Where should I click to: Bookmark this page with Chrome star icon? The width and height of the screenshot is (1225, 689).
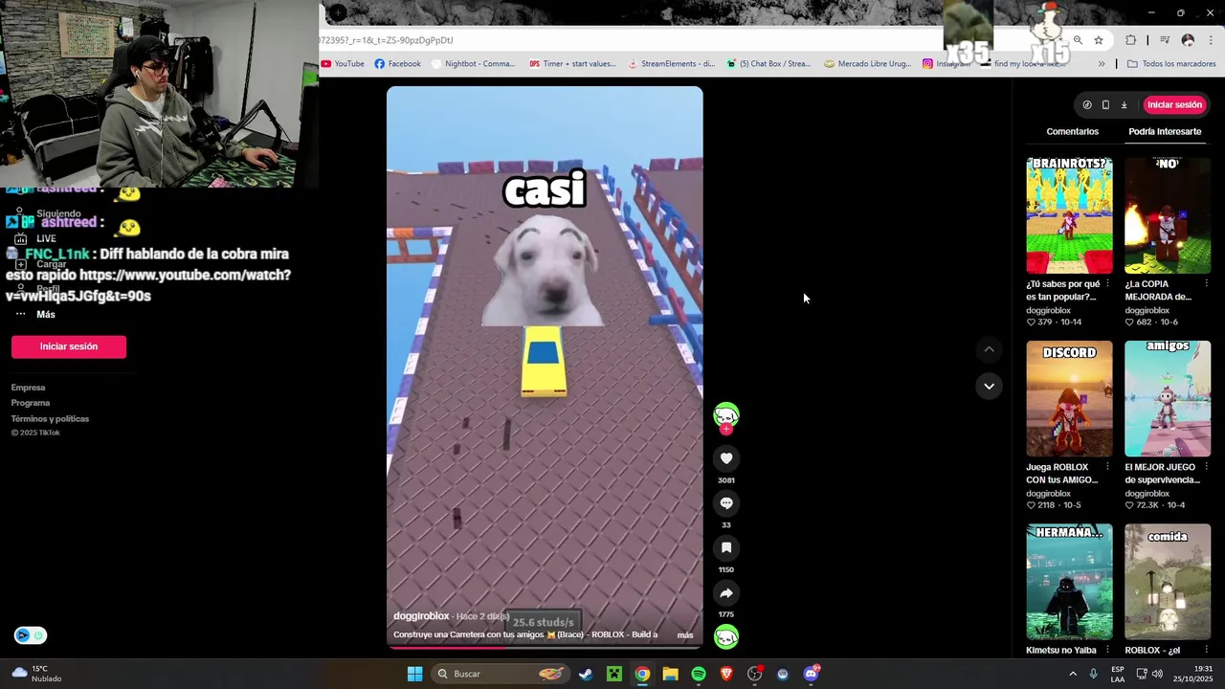1099,40
